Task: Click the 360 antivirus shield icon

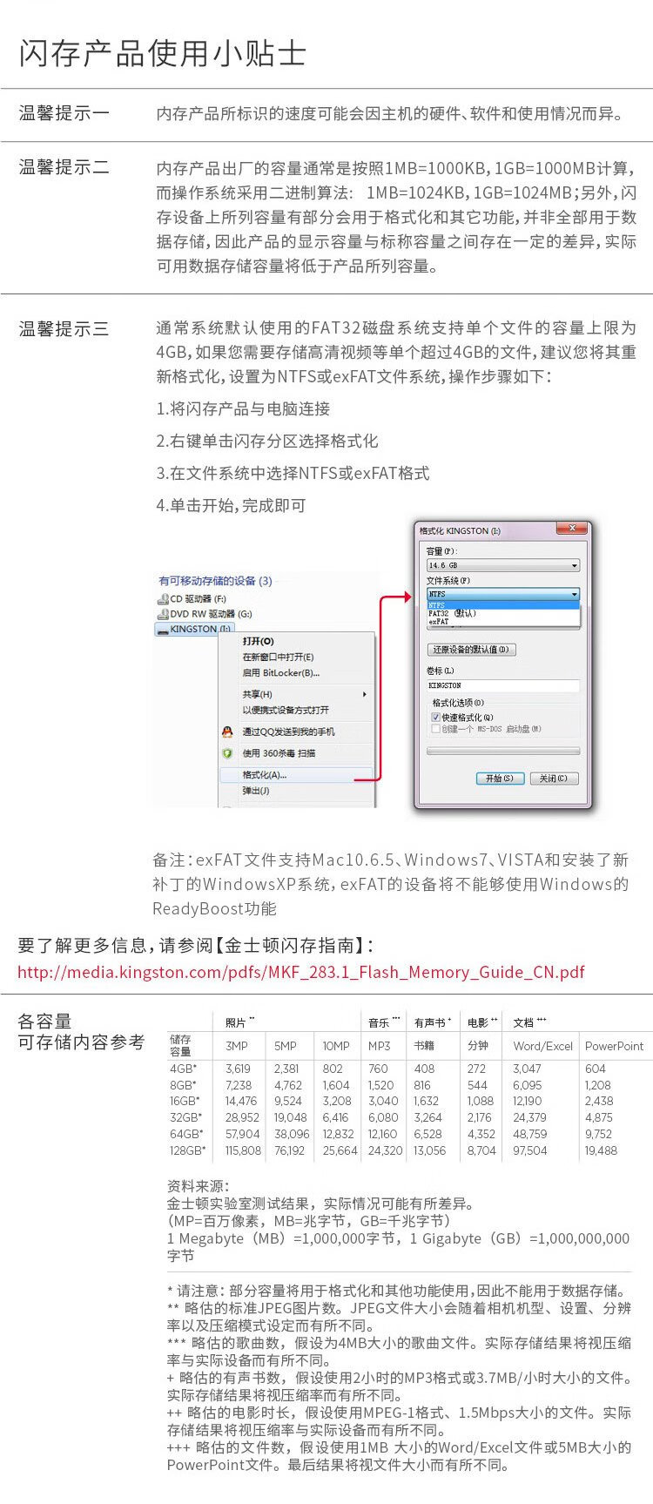Action: 227,753
